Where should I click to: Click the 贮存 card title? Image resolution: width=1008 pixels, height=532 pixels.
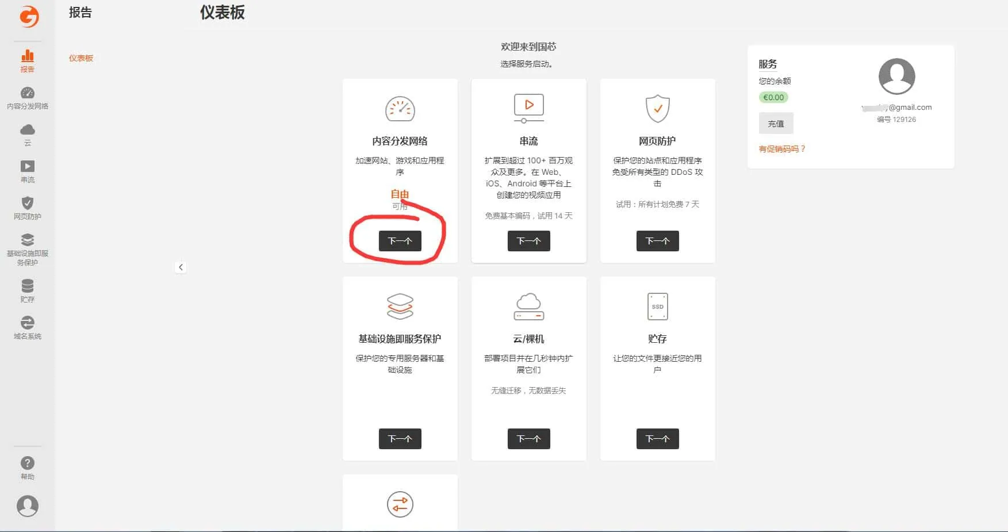658,339
